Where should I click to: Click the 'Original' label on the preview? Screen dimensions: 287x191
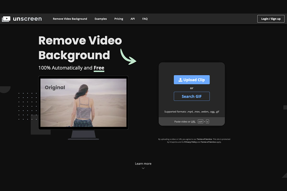point(55,87)
